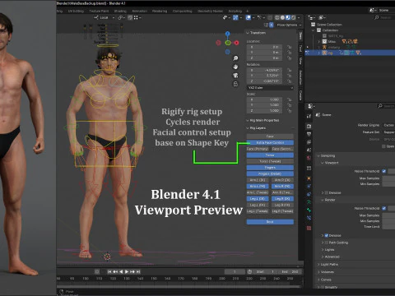Click the End frame field in timeline
The image size is (395, 296).
[x=290, y=271]
